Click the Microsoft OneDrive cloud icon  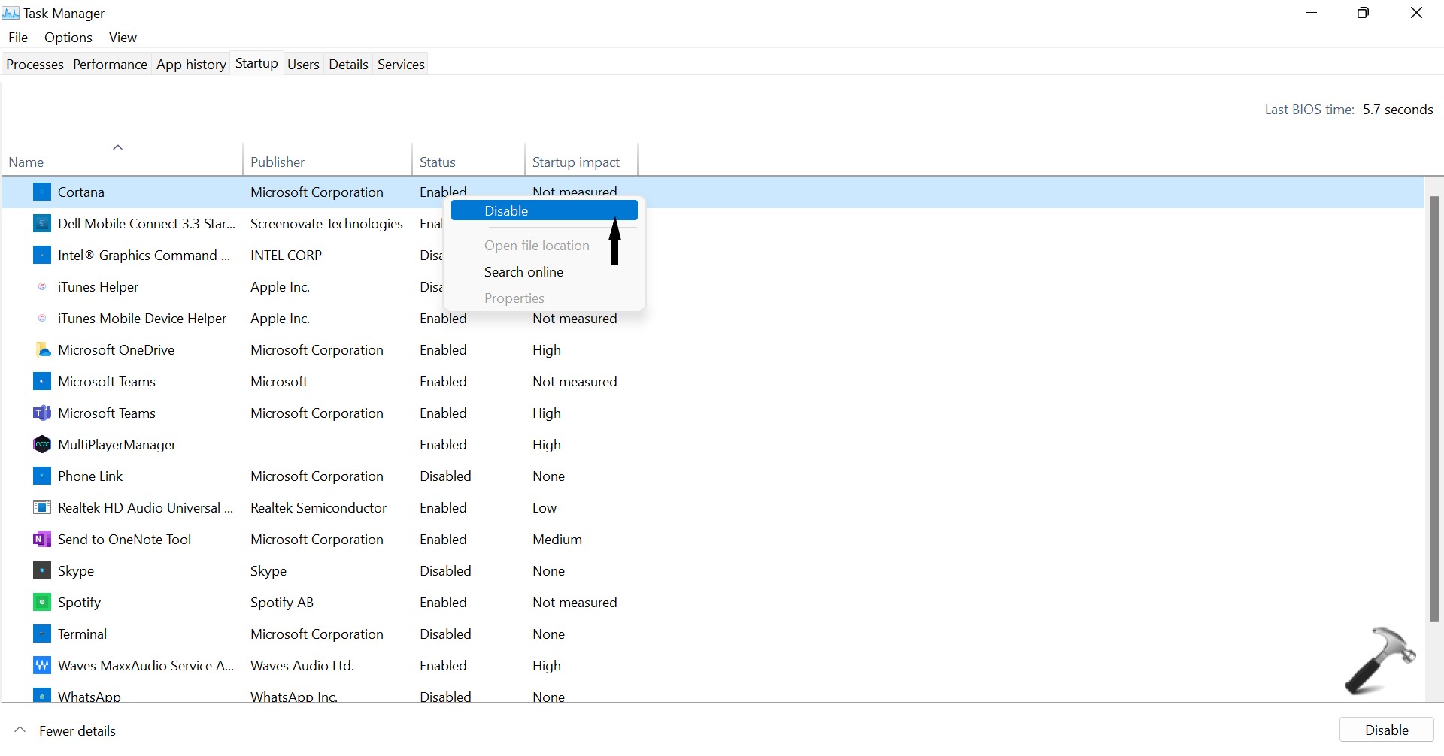(x=42, y=350)
